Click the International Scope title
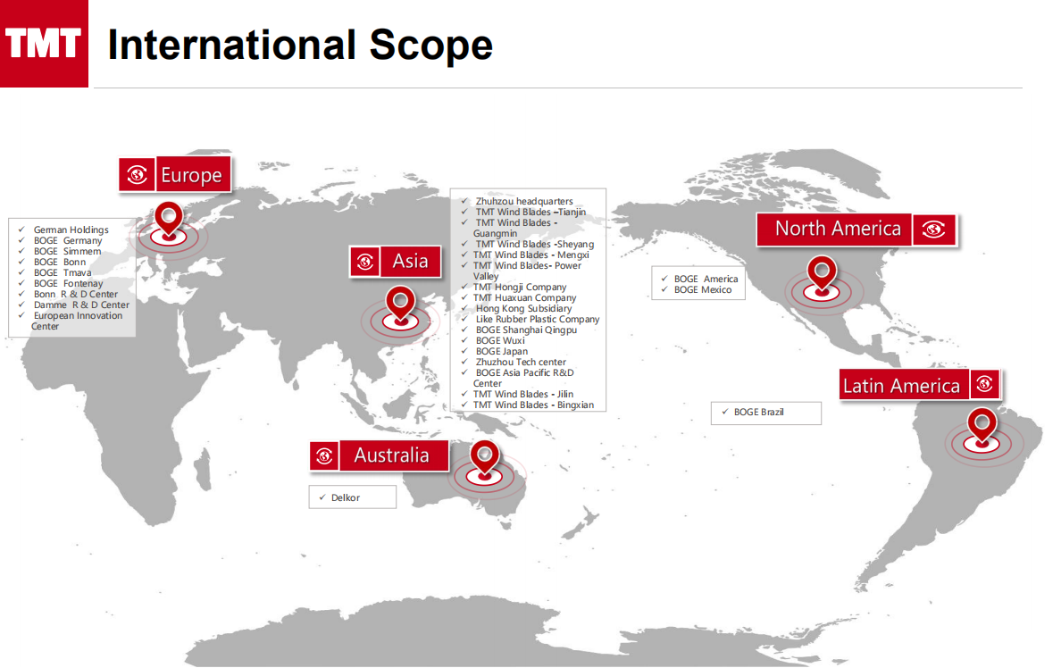 pos(300,45)
